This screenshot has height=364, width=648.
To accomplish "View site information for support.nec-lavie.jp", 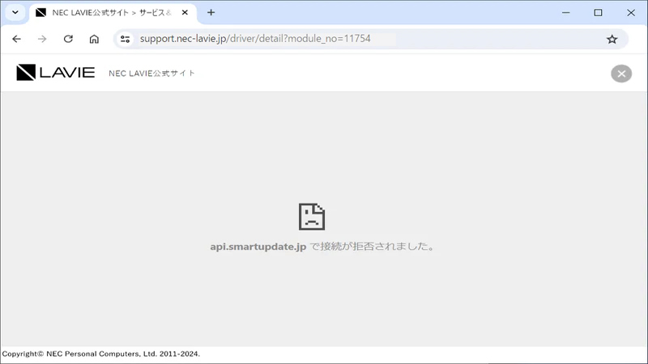I will coord(125,39).
